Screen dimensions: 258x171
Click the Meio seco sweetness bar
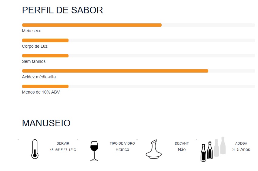tap(138, 25)
